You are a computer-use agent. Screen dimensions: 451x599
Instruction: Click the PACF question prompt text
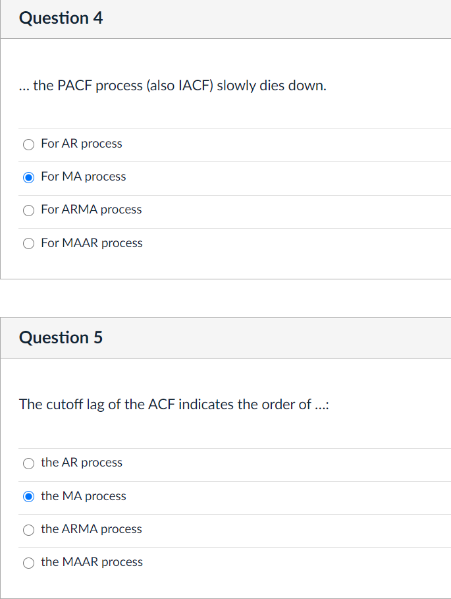[172, 86]
